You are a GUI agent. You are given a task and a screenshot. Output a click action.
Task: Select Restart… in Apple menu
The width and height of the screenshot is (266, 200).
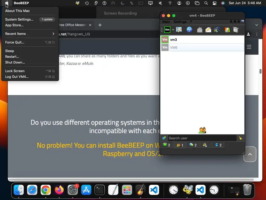click(30, 57)
